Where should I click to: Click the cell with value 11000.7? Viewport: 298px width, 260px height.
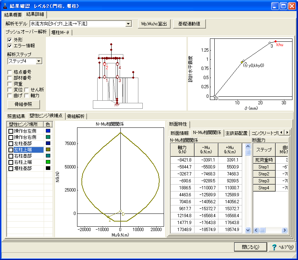(x=230, y=188)
